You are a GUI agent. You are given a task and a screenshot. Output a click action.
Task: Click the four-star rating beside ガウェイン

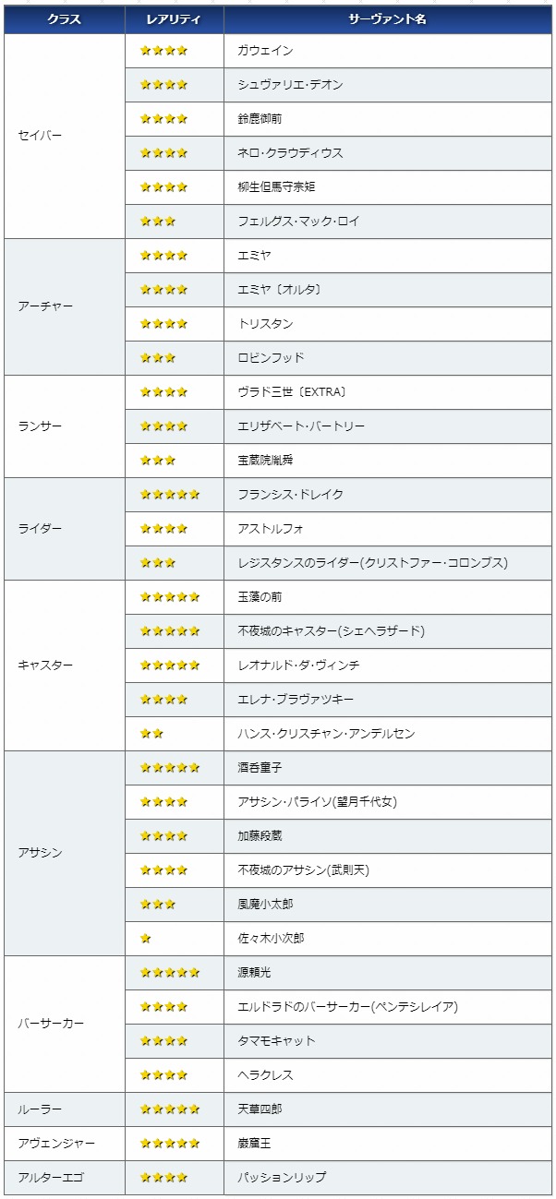pos(163,51)
